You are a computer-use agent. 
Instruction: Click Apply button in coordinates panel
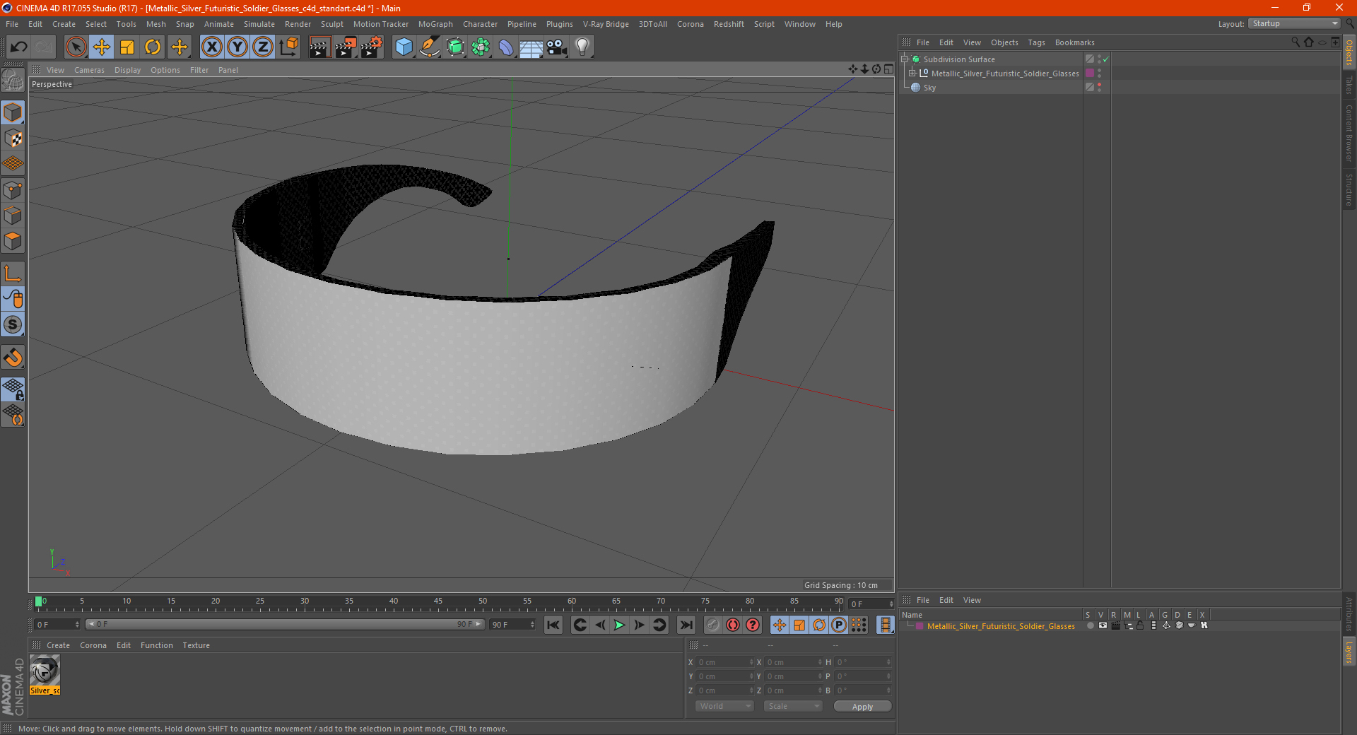click(x=862, y=707)
